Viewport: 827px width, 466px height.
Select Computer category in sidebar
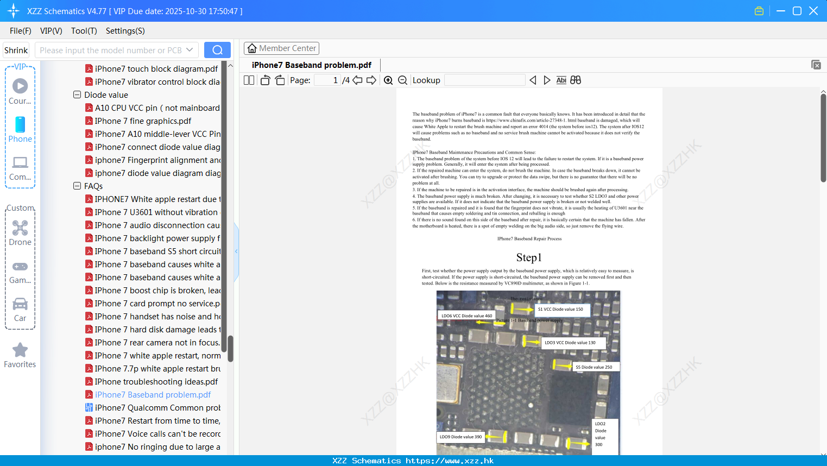click(x=20, y=168)
